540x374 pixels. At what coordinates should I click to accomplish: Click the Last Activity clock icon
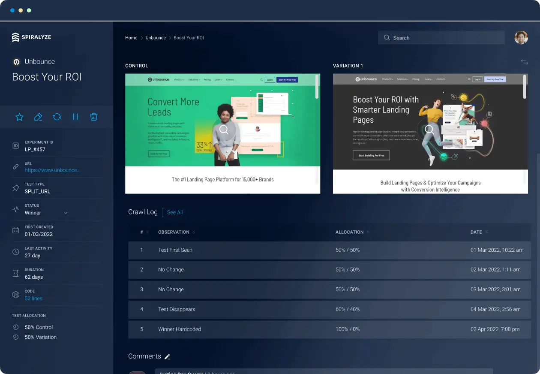coord(16,252)
